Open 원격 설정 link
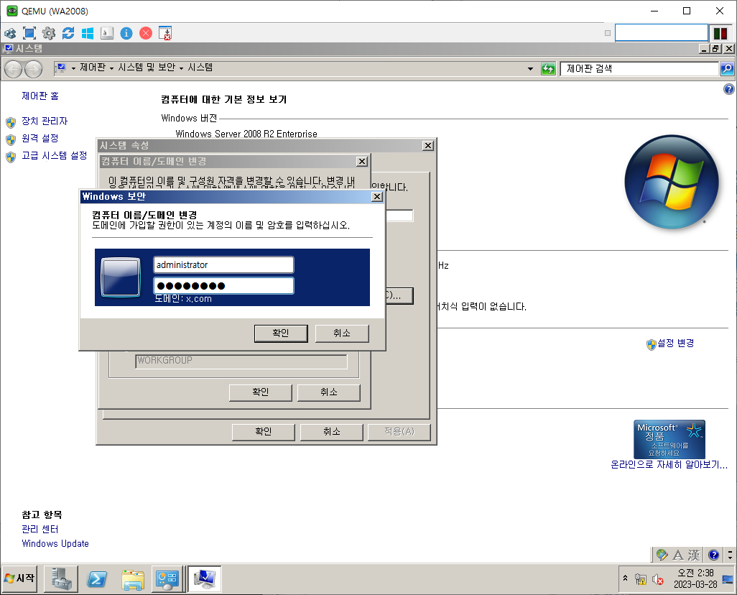737x595 pixels. (x=40, y=138)
